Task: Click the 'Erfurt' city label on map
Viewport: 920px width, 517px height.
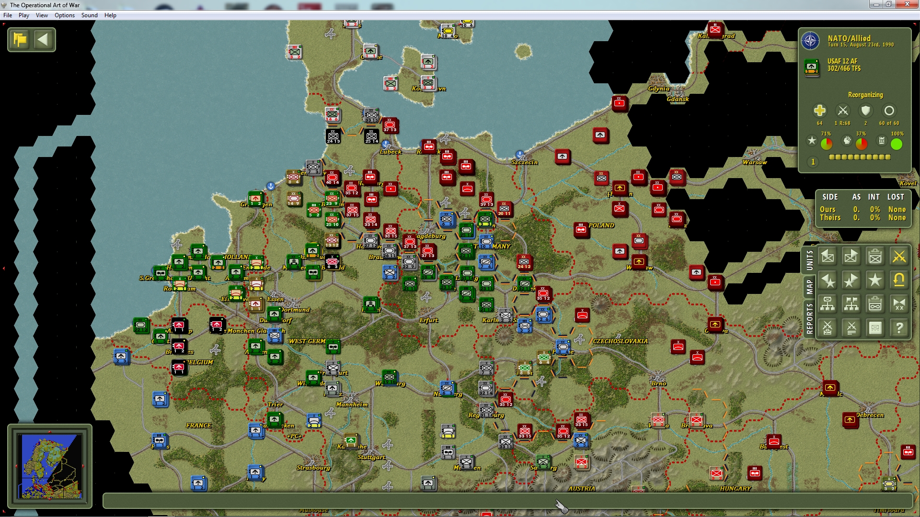Action: tap(428, 320)
